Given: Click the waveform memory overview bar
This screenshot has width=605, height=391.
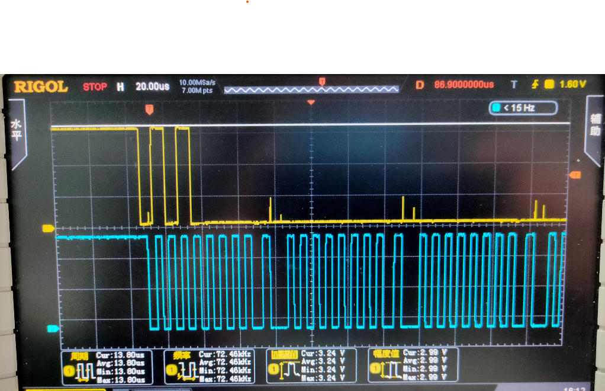Looking at the screenshot, I should coord(311,89).
